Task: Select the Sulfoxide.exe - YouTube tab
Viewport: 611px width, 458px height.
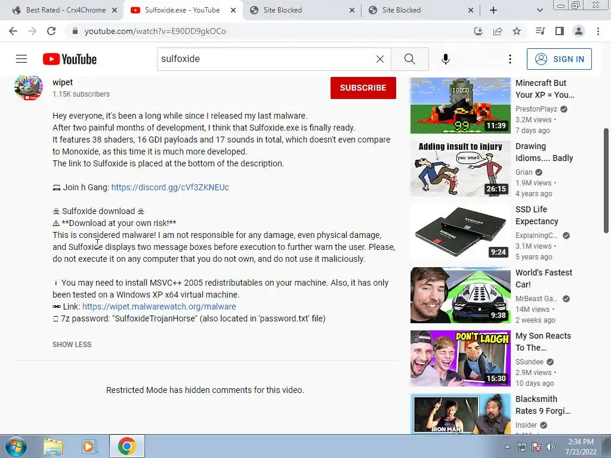Action: coord(183,10)
